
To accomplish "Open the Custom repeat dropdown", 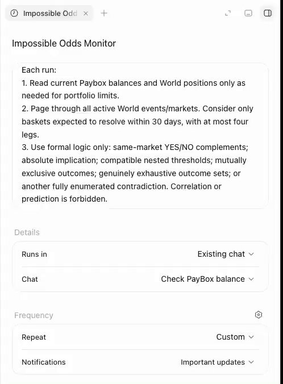I will point(235,337).
